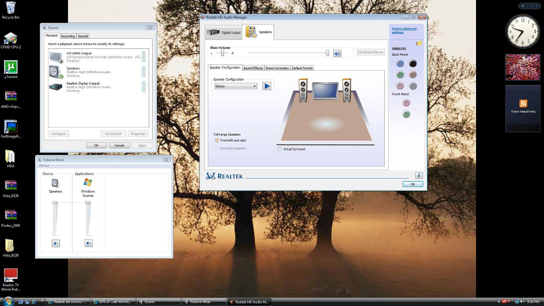Open HDA folder on desktop
The height and width of the screenshot is (306, 544).
point(11,159)
